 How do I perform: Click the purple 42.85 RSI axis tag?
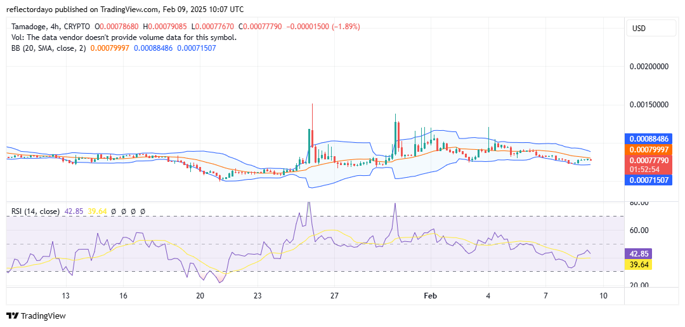(639, 254)
